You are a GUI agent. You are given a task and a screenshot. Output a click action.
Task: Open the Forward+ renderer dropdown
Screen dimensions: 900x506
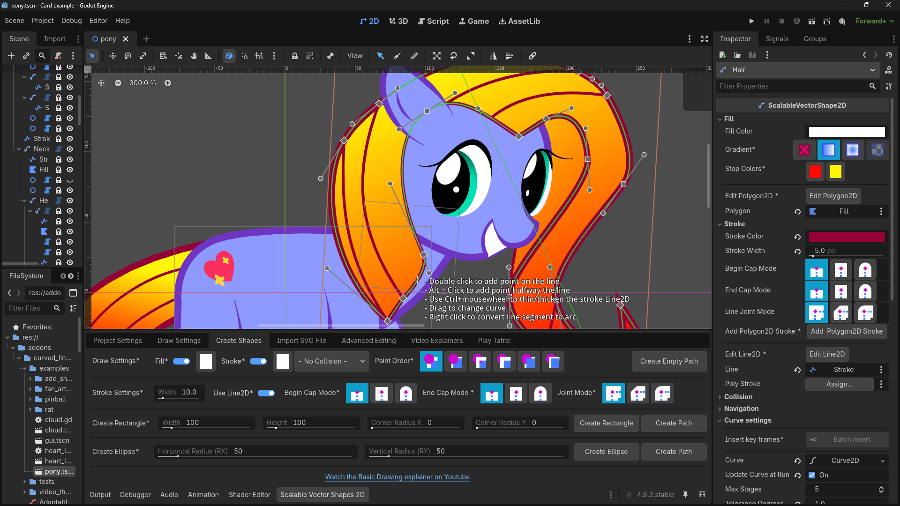pos(875,21)
